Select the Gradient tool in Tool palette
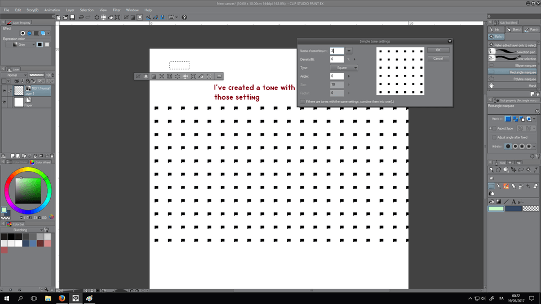Image resolution: width=541 pixels, height=304 pixels. 499,202
